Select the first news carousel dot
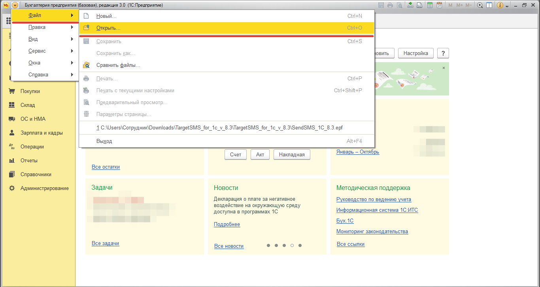Viewport: 540px width, 287px height. [x=268, y=245]
